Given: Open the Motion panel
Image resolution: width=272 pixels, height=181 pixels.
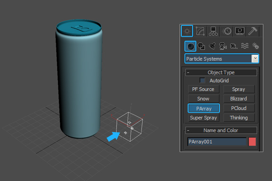Looking at the screenshot, I should pos(227,31).
